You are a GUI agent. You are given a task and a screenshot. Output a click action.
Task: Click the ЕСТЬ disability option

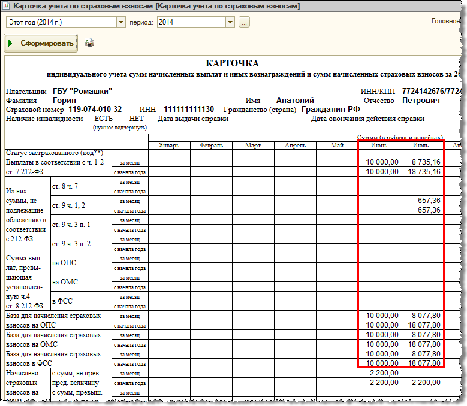pyautogui.click(x=104, y=119)
